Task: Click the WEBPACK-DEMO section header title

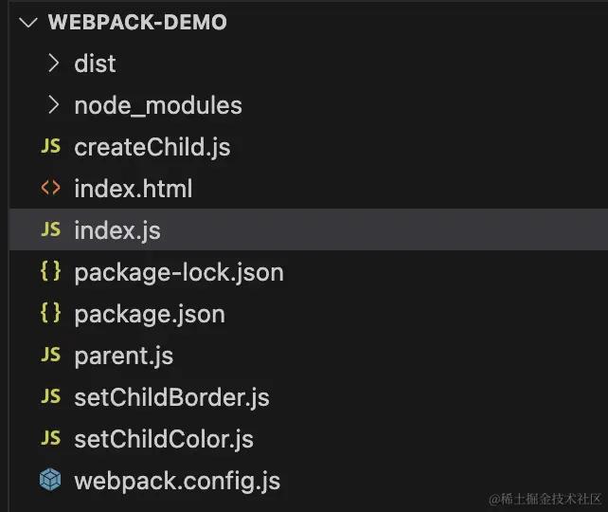Action: 137,22
